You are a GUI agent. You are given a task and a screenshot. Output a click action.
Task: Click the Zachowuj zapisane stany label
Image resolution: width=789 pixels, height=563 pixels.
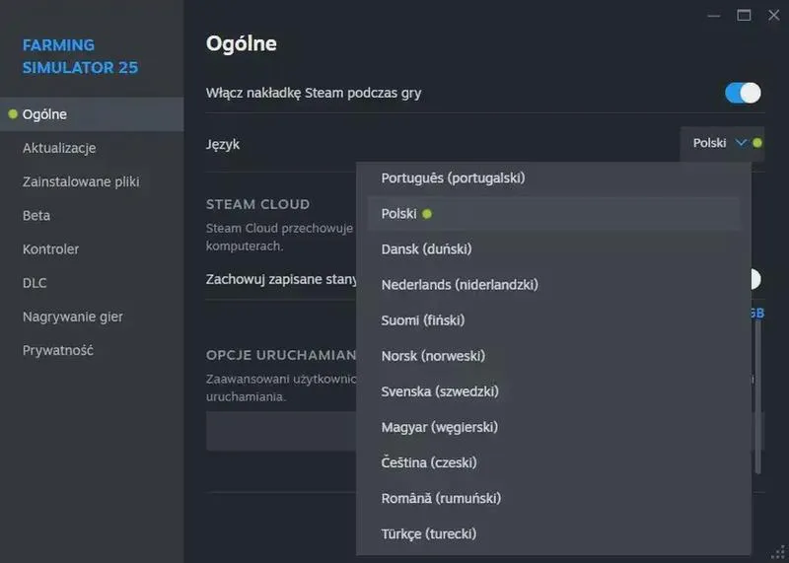click(x=281, y=279)
